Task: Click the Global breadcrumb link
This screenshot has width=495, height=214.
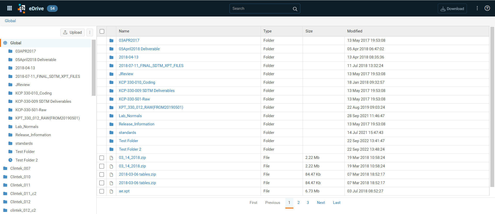Action: click(10, 21)
